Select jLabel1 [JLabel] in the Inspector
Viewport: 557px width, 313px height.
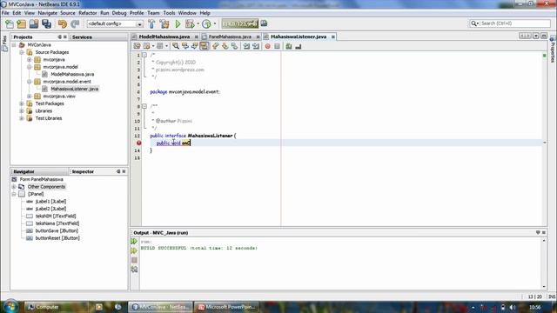(50, 201)
